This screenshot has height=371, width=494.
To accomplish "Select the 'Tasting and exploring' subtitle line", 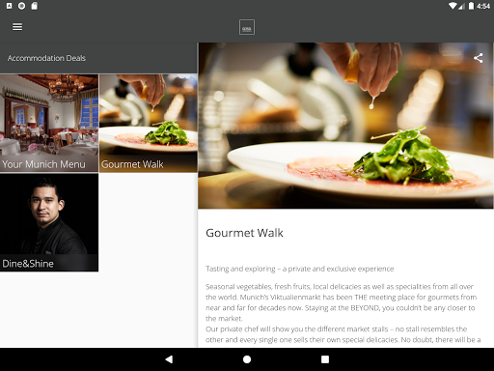I will (x=299, y=269).
